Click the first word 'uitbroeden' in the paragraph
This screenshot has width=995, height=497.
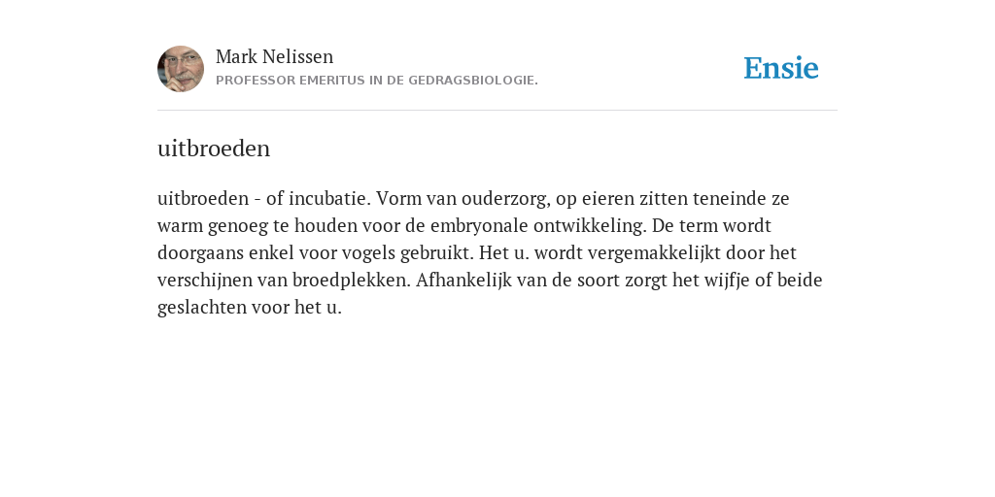click(203, 198)
